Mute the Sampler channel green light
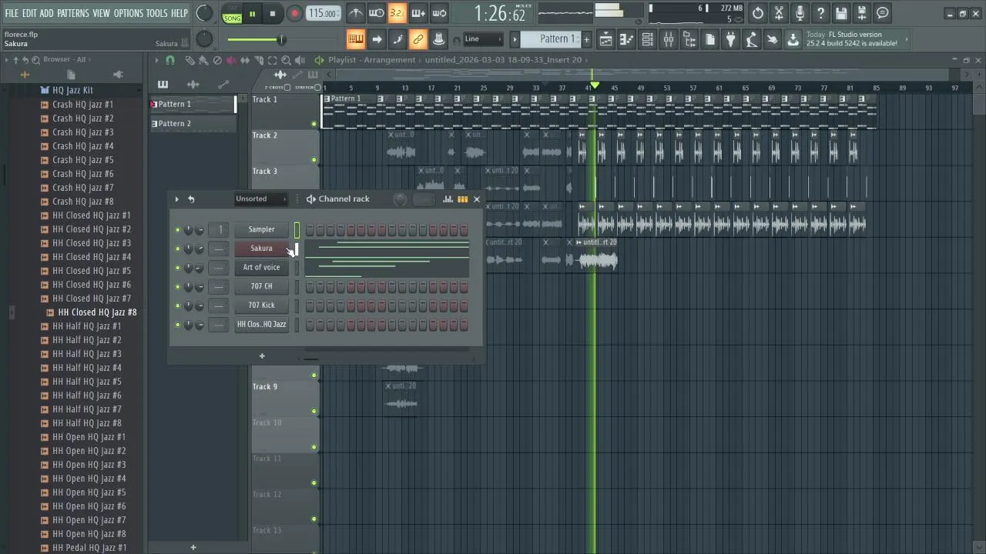Screen dimensions: 986x554 coord(177,229)
